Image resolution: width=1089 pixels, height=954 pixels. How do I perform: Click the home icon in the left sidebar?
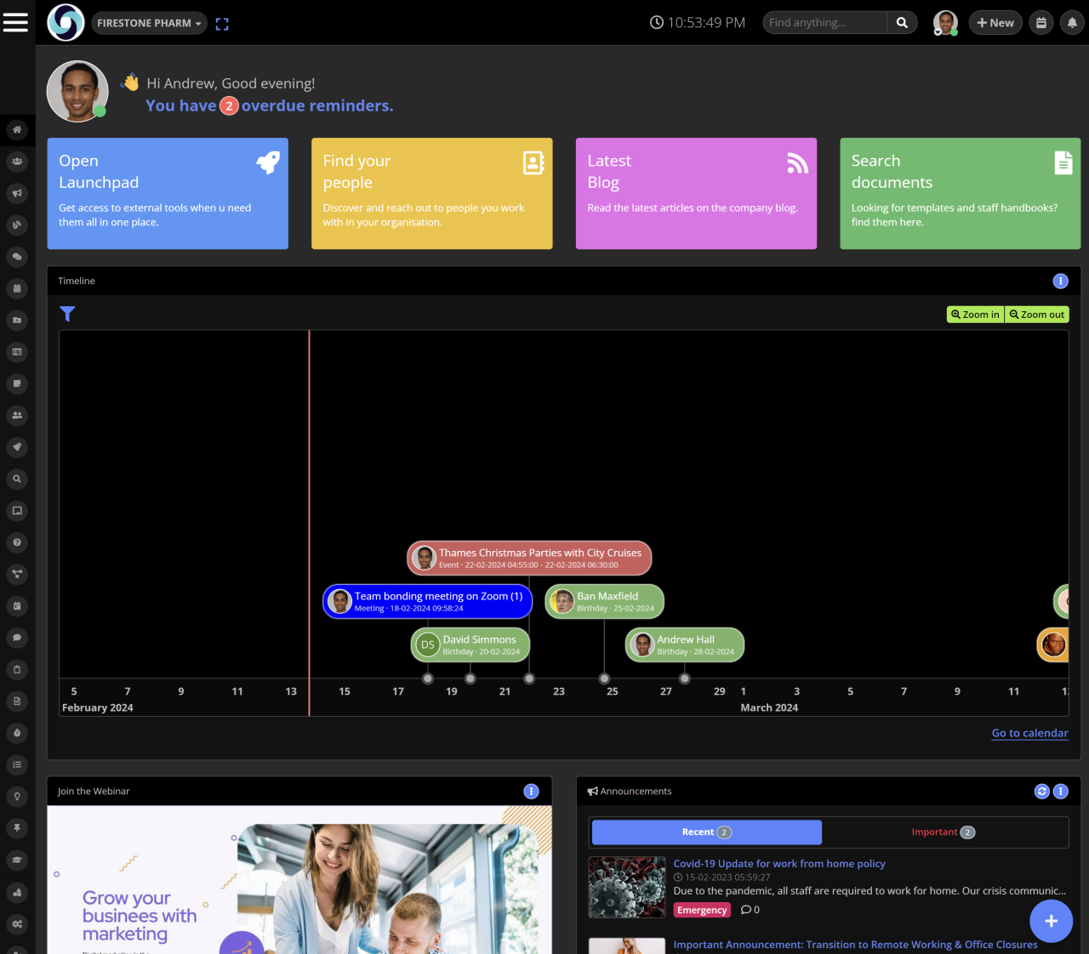[17, 129]
